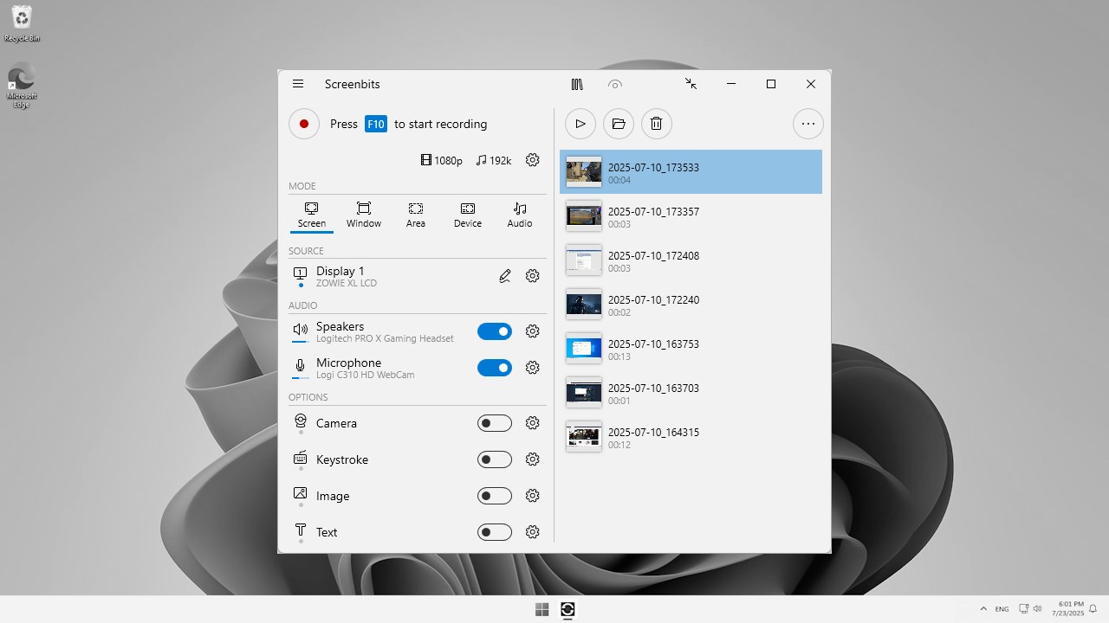This screenshot has height=623, width=1109.
Task: Select the Area recording mode
Action: coord(415,215)
